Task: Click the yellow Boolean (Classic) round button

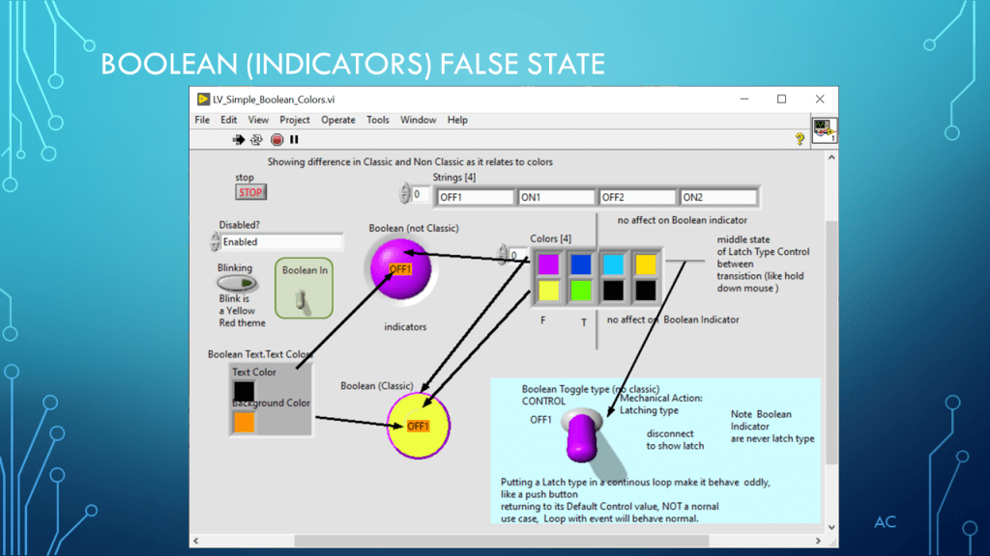Action: (x=419, y=426)
